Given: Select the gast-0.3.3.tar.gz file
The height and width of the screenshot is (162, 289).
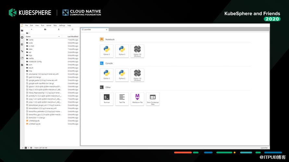Looking at the screenshot, I should (52, 77).
